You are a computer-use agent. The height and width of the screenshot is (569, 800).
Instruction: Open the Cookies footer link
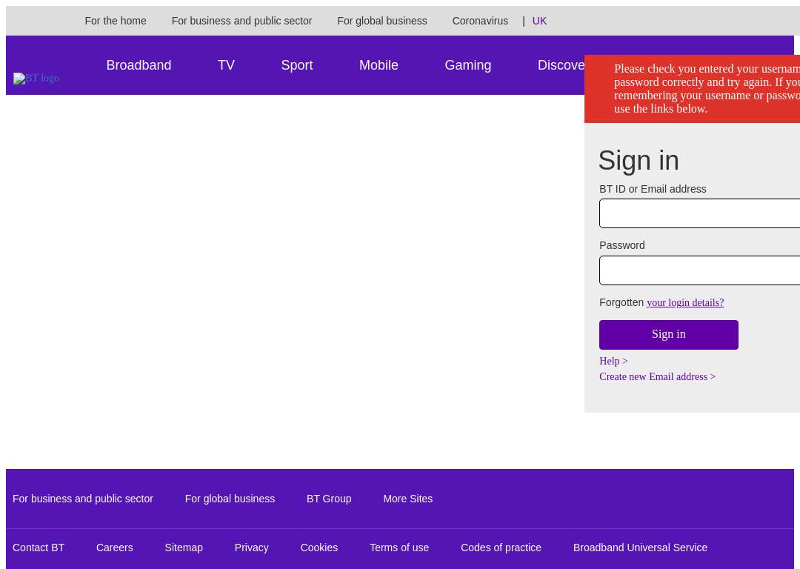[319, 548]
